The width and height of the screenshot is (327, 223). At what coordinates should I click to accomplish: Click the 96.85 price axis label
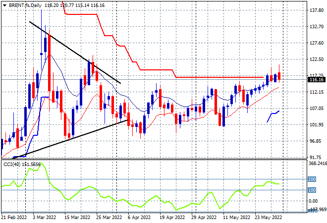click(x=315, y=141)
